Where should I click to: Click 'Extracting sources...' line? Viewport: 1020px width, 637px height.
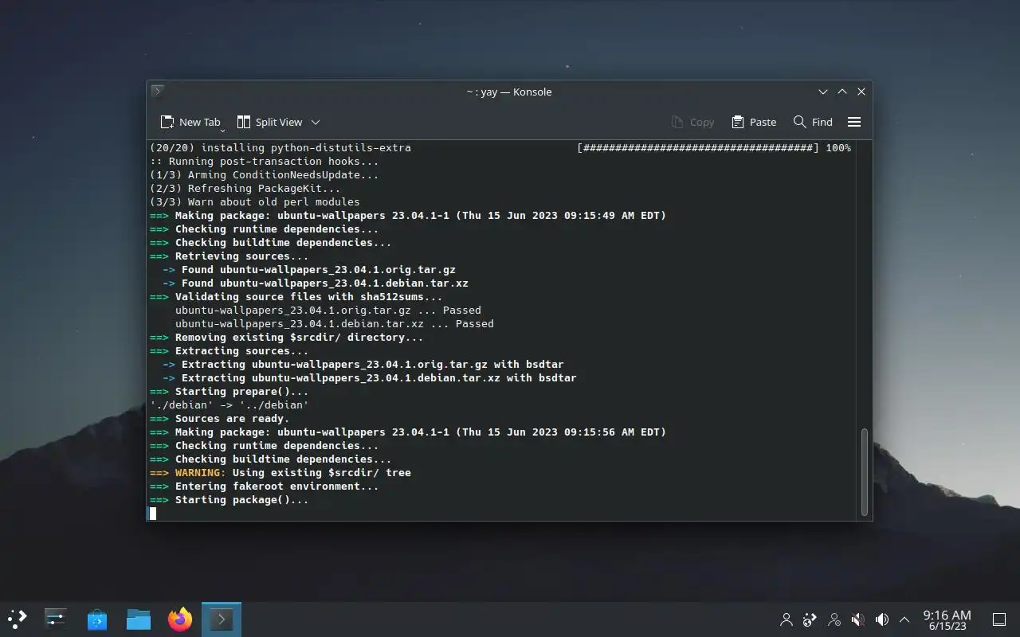(x=229, y=350)
